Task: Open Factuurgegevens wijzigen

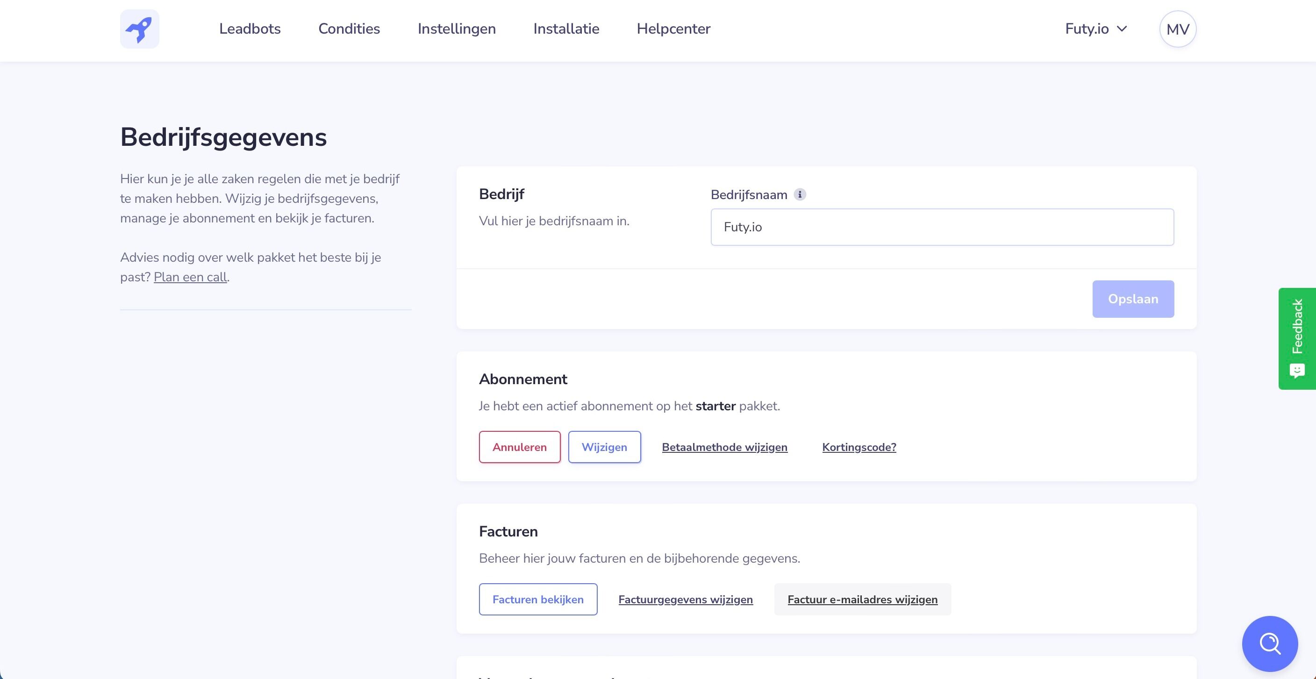Action: 685,599
